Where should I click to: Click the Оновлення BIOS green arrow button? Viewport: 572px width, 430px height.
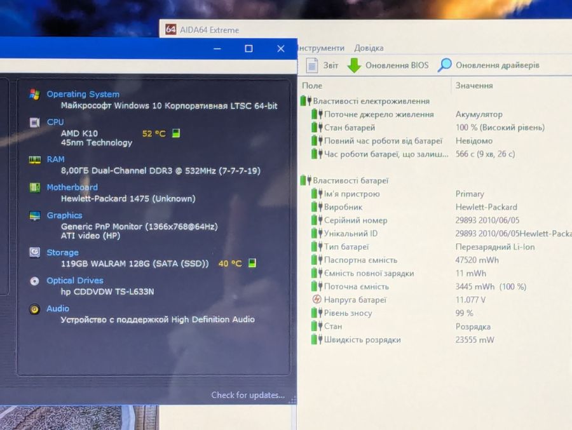[x=388, y=65]
